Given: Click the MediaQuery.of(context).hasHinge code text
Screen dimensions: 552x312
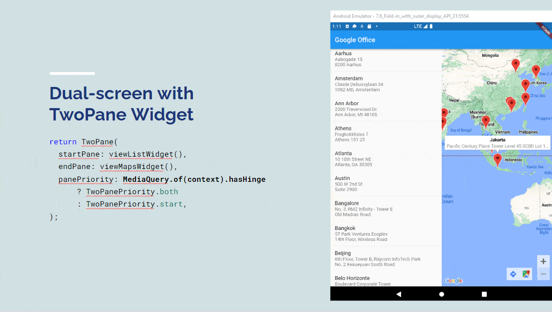Looking at the screenshot, I should (194, 179).
